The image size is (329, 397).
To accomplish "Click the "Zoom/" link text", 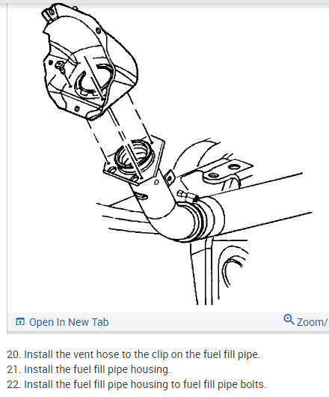I will point(313,322).
